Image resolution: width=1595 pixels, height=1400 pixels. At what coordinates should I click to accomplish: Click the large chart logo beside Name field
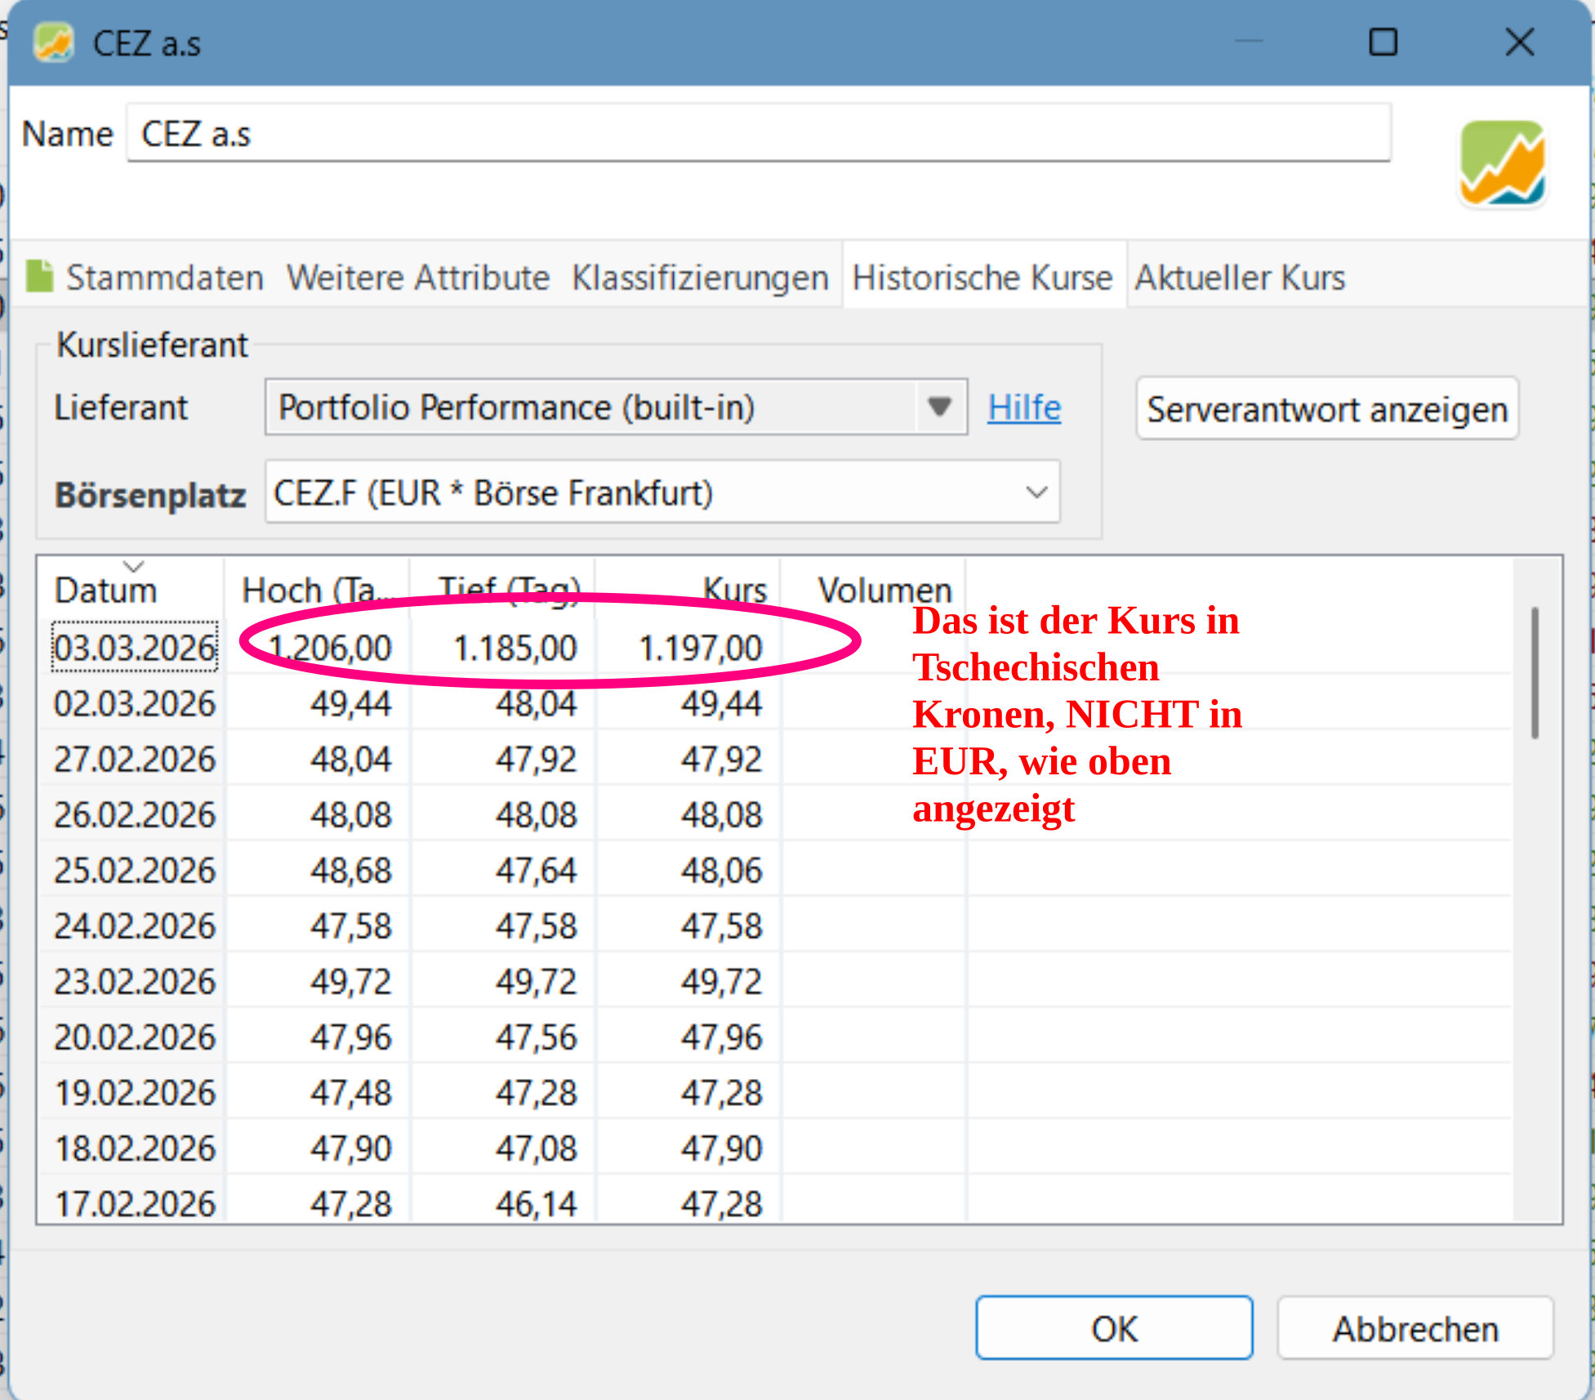(1501, 163)
